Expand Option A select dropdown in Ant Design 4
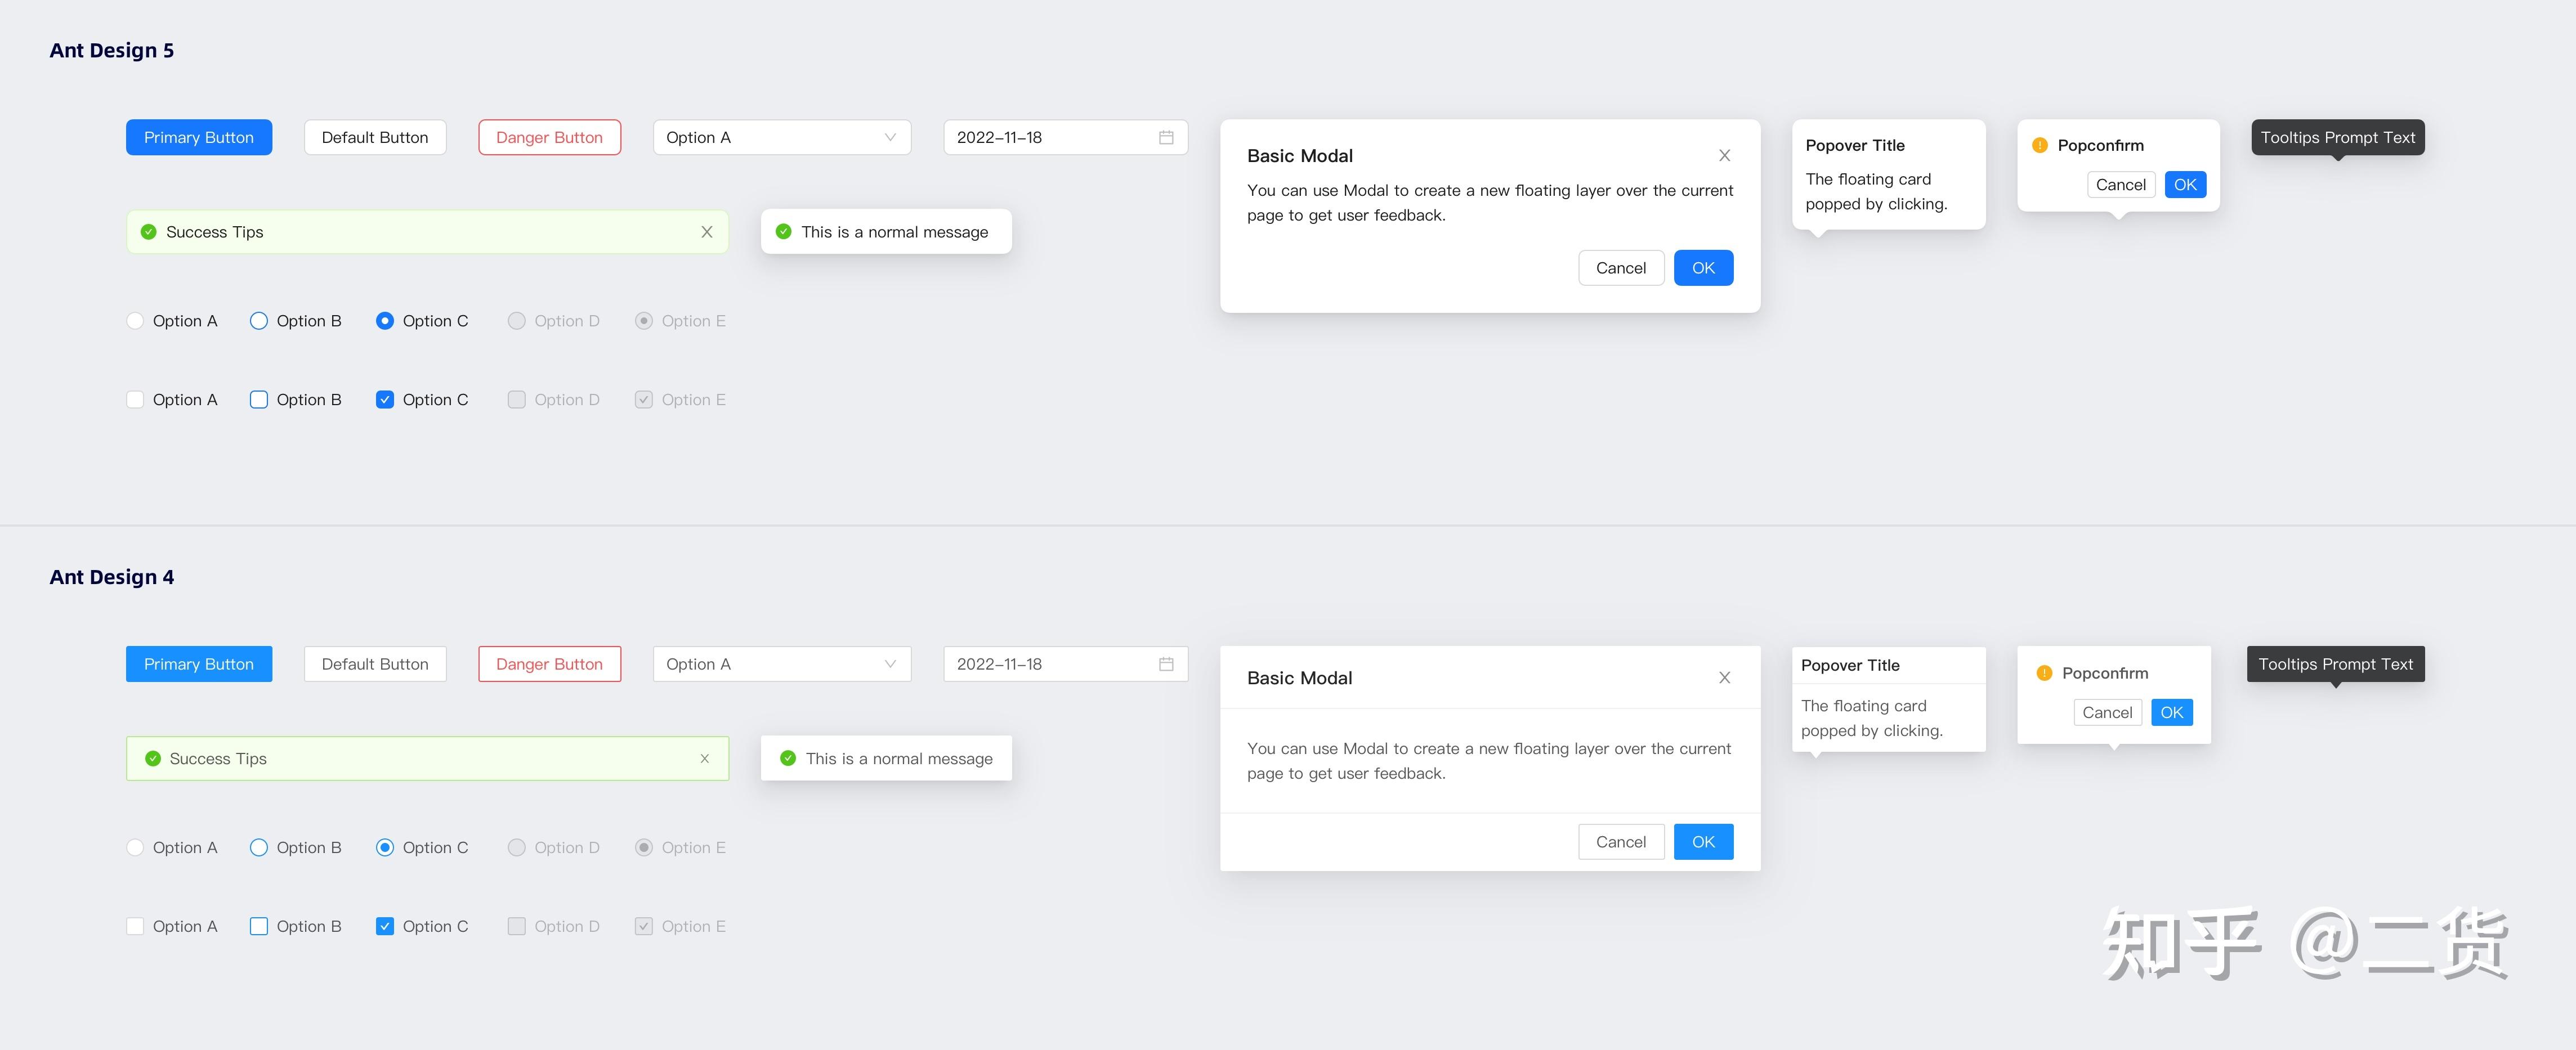Viewport: 2576px width, 1050px height. [782, 664]
